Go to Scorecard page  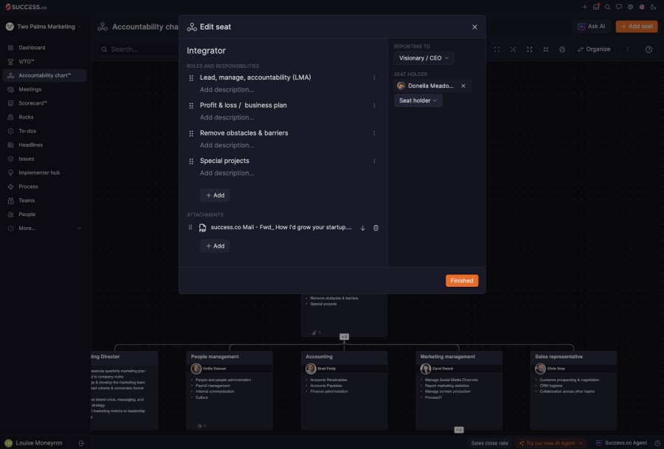32,103
